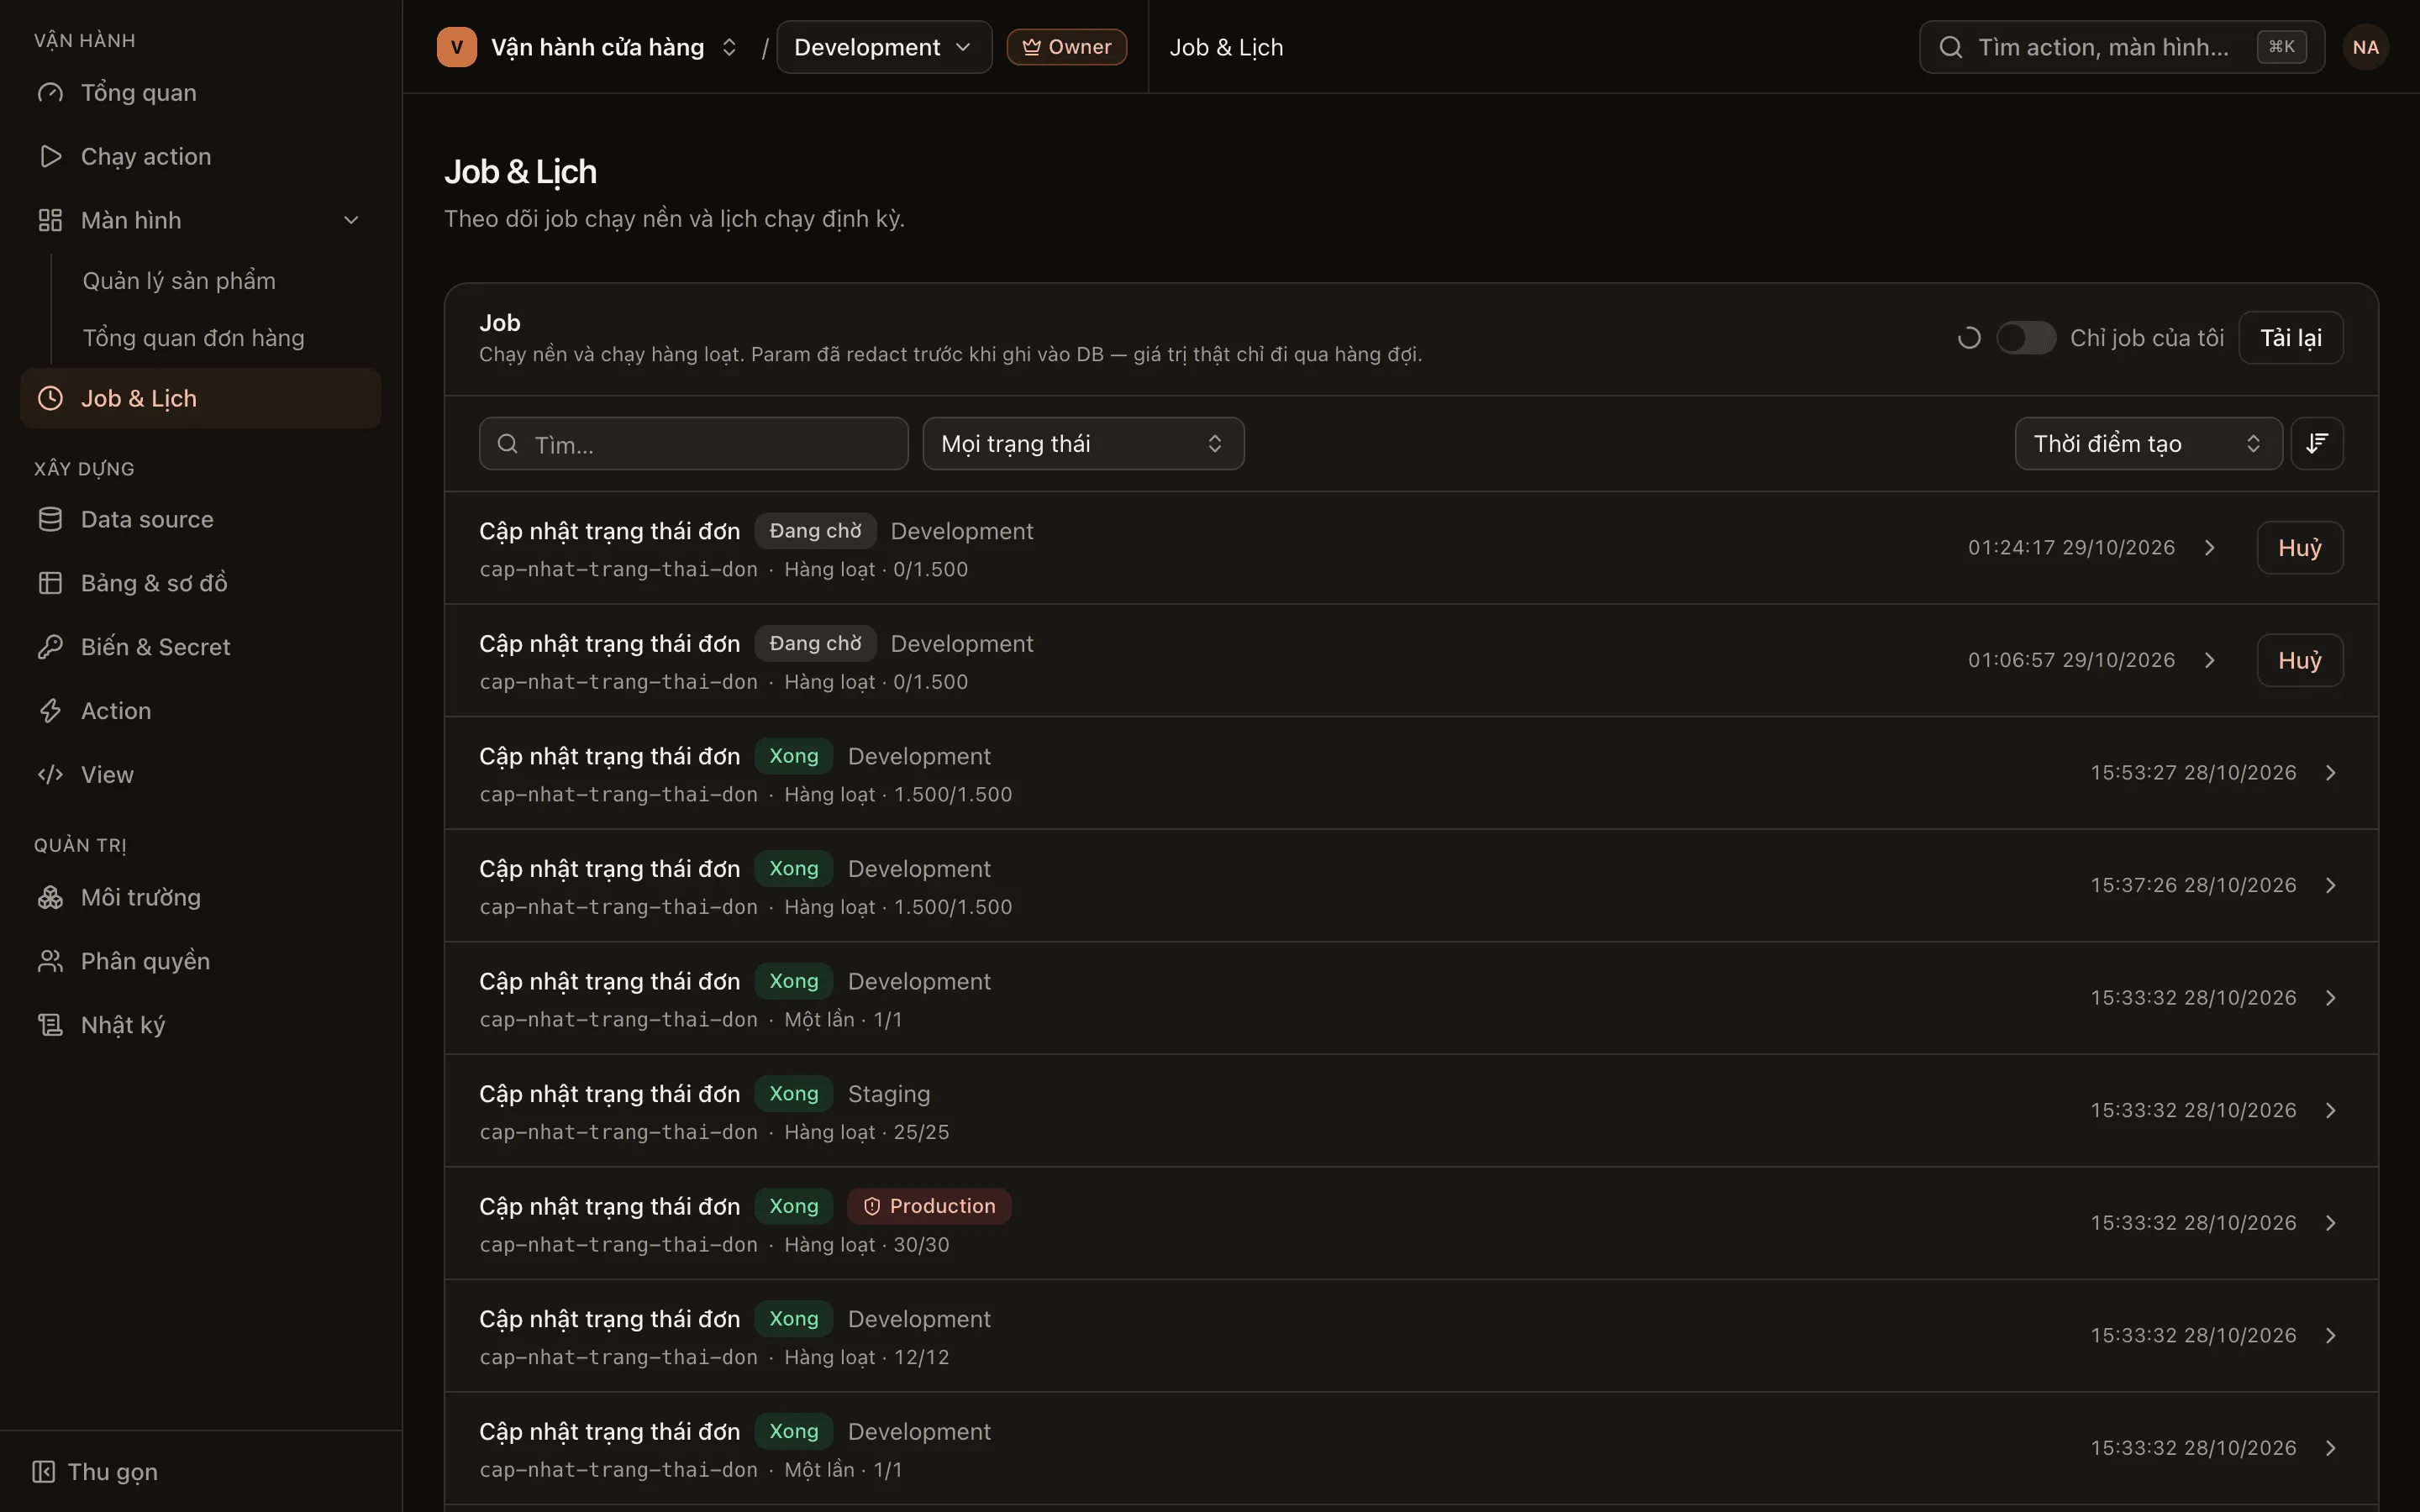Viewport: 2420px width, 1512px height.
Task: Expand the job created at 15:53:27
Action: [x=2331, y=773]
